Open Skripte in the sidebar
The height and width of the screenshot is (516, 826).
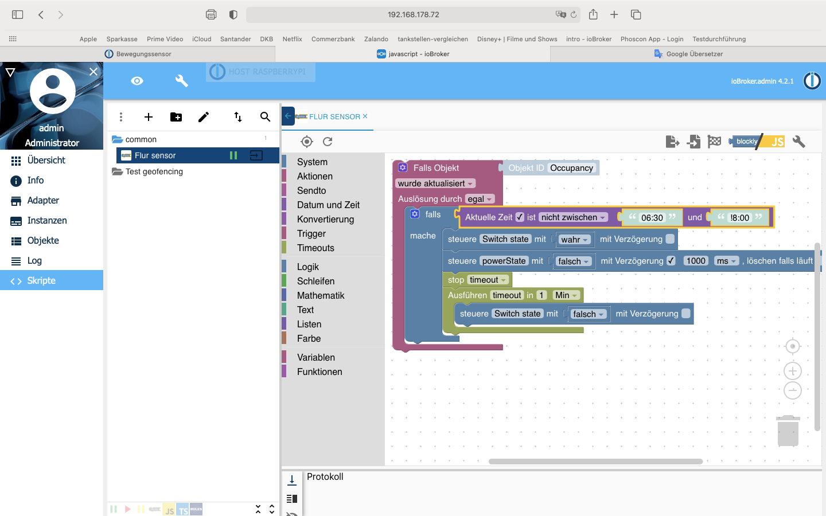(52, 280)
